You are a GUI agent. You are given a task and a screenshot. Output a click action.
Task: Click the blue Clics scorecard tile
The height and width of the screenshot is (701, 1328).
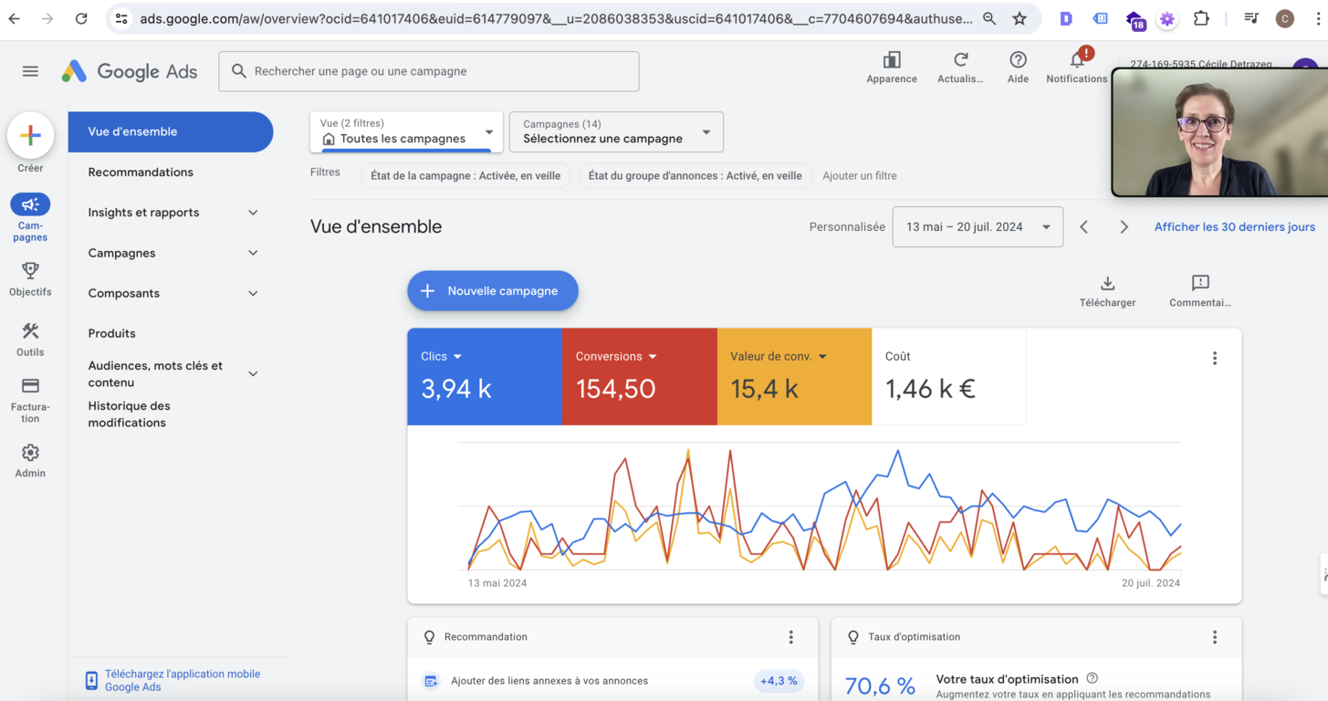485,377
